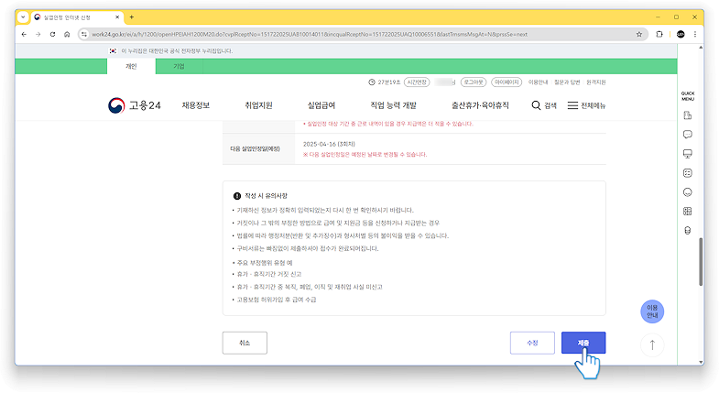The height and width of the screenshot is (393, 719).
Task: Close the 실업인정 인터넷 신청 tab
Action: click(117, 17)
